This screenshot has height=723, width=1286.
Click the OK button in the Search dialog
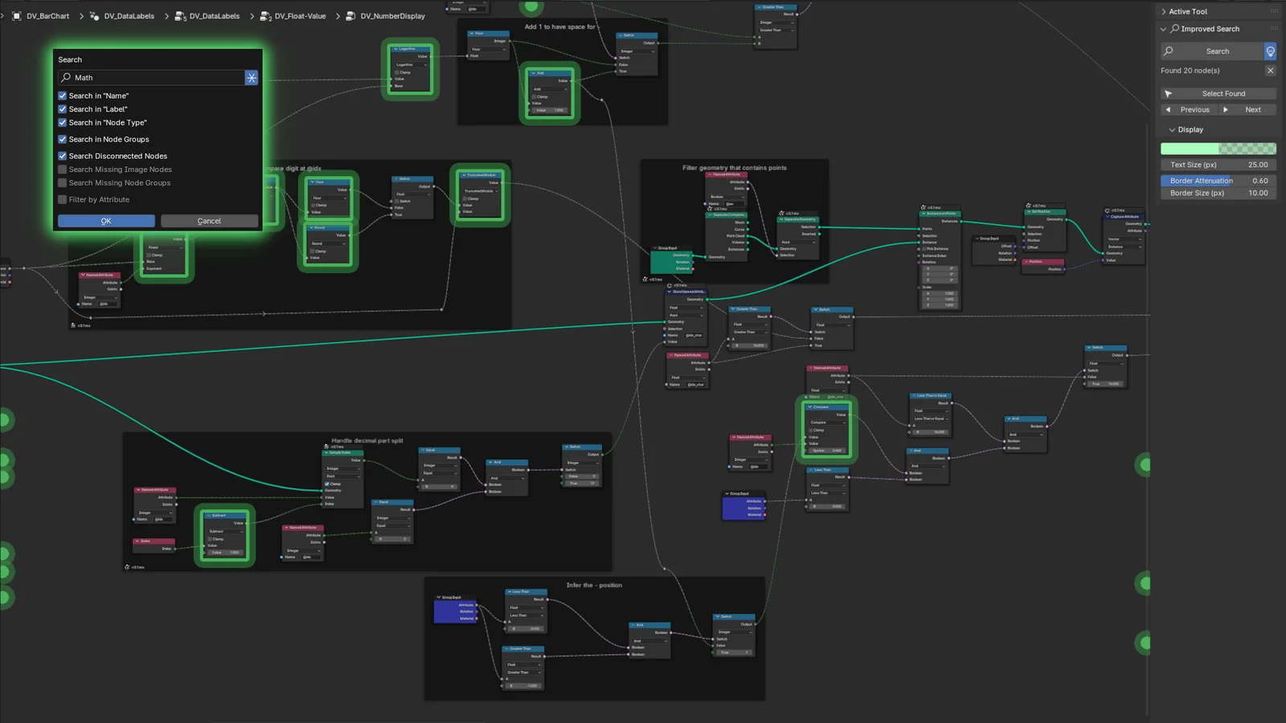[x=105, y=220]
